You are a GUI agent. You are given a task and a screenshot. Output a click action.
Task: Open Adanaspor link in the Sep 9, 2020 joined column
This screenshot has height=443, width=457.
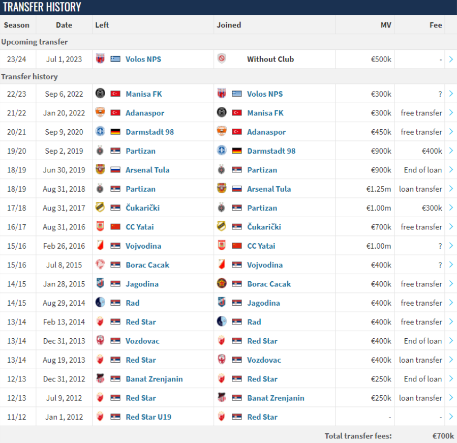(x=266, y=132)
